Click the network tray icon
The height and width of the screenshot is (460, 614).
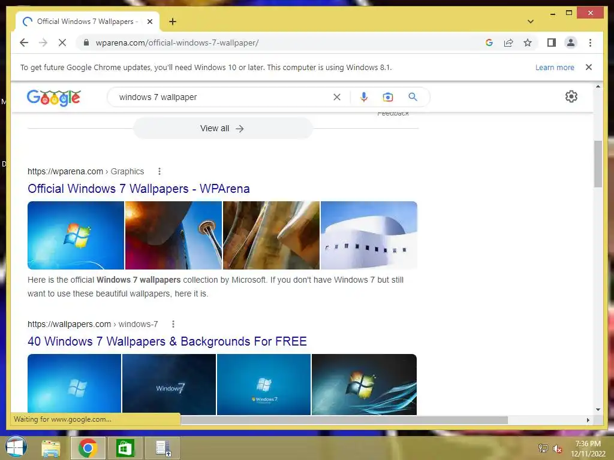tap(543, 448)
